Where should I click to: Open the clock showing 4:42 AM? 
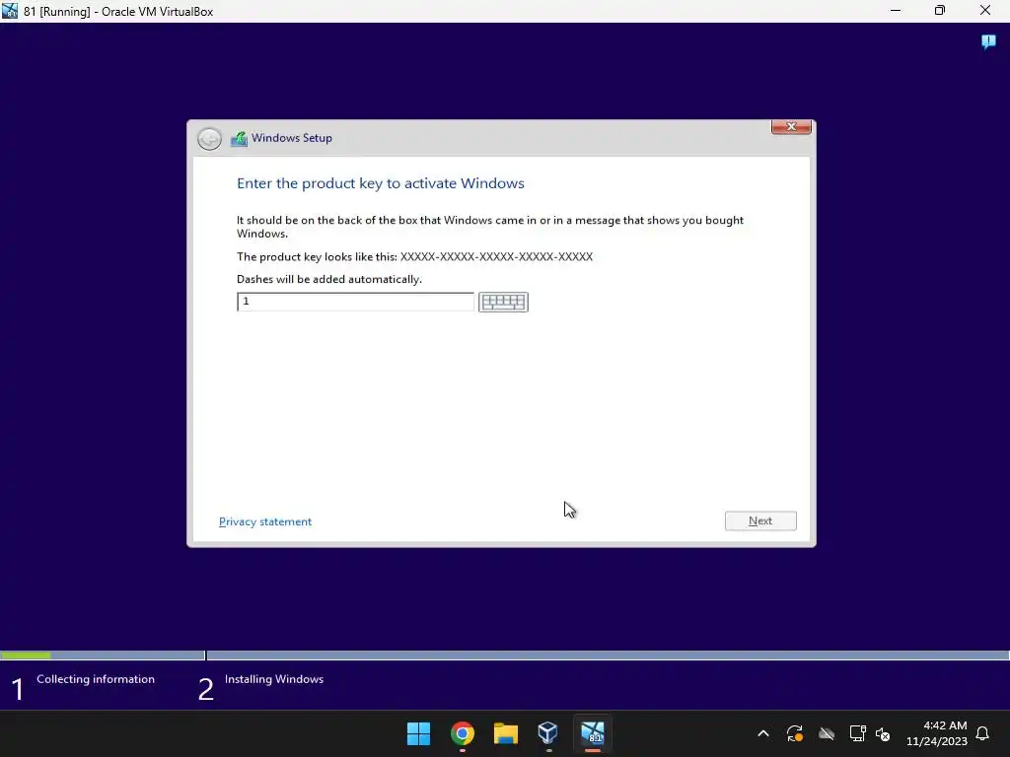pyautogui.click(x=937, y=733)
